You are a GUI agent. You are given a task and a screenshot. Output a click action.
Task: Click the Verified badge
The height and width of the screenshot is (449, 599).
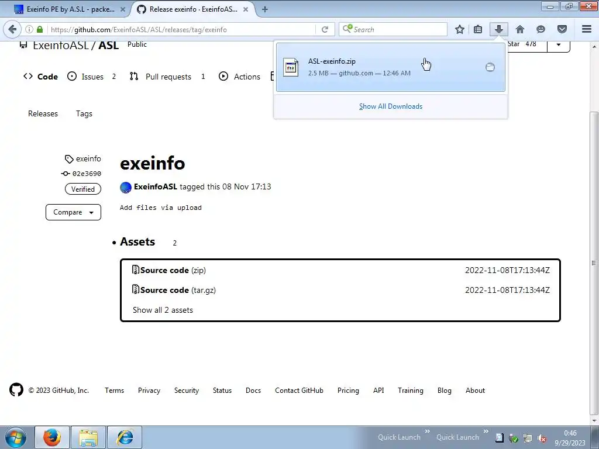tap(83, 189)
